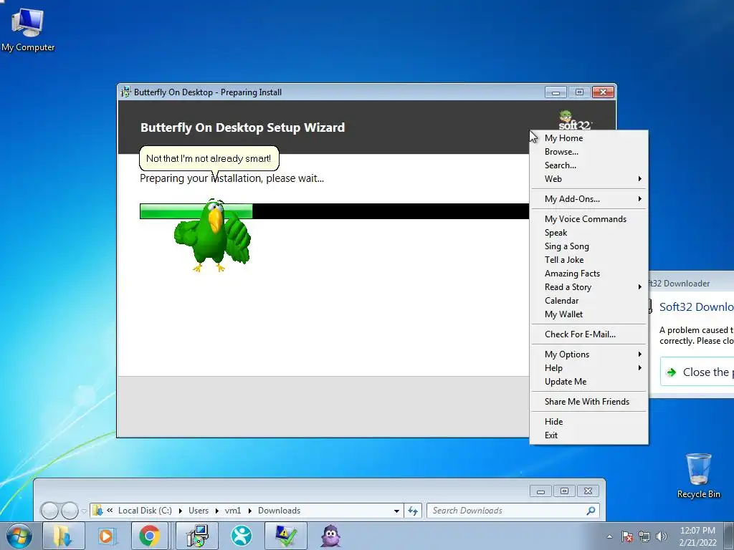Click Tell a Joke in menu
The height and width of the screenshot is (550, 734).
(588, 259)
